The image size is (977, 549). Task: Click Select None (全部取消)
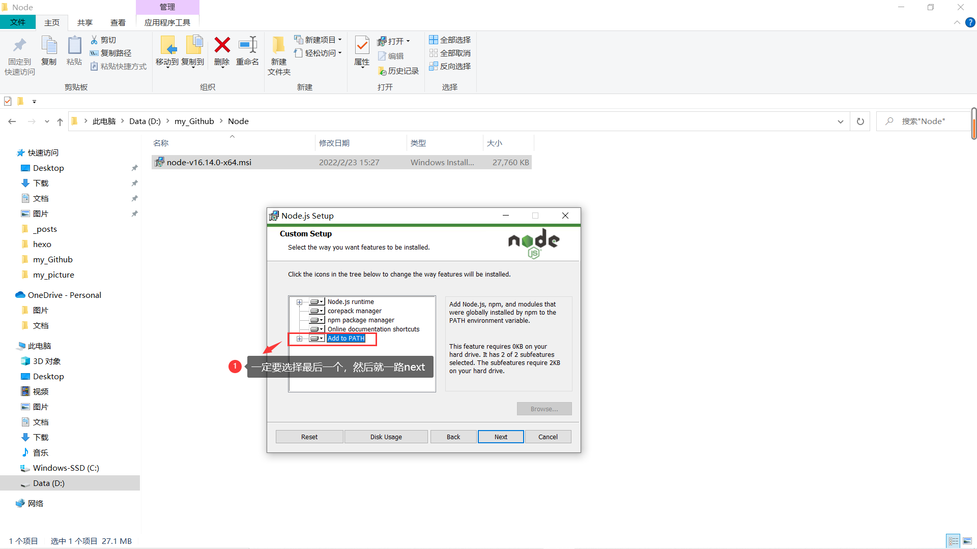tap(450, 53)
